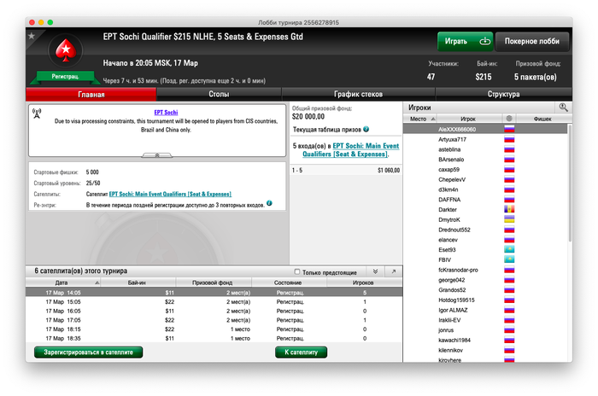Image resolution: width=598 pixels, height=396 pixels.
Task: Select player Drednout552 in list
Action: [485, 230]
